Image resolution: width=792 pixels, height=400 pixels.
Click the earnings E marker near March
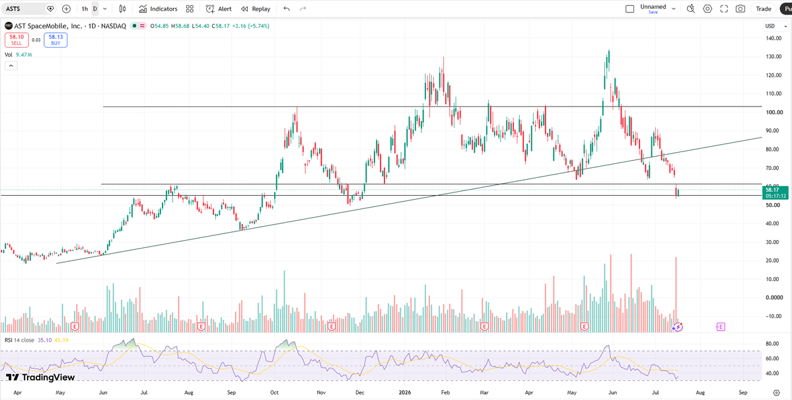pyautogui.click(x=484, y=327)
